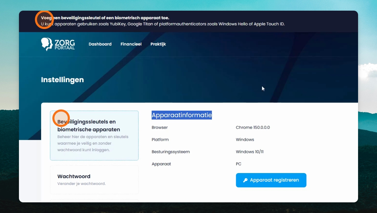Click the Chrome 150.0.0.0 browser value
The height and width of the screenshot is (213, 377).
[x=253, y=128]
